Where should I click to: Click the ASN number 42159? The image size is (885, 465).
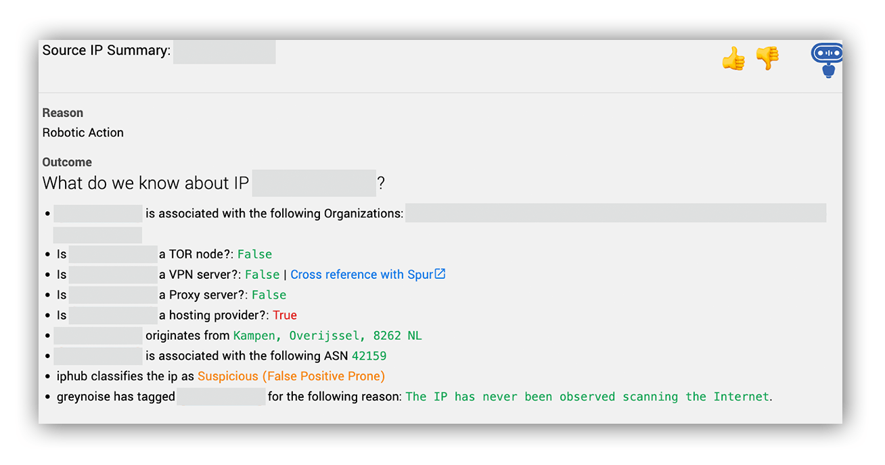369,355
